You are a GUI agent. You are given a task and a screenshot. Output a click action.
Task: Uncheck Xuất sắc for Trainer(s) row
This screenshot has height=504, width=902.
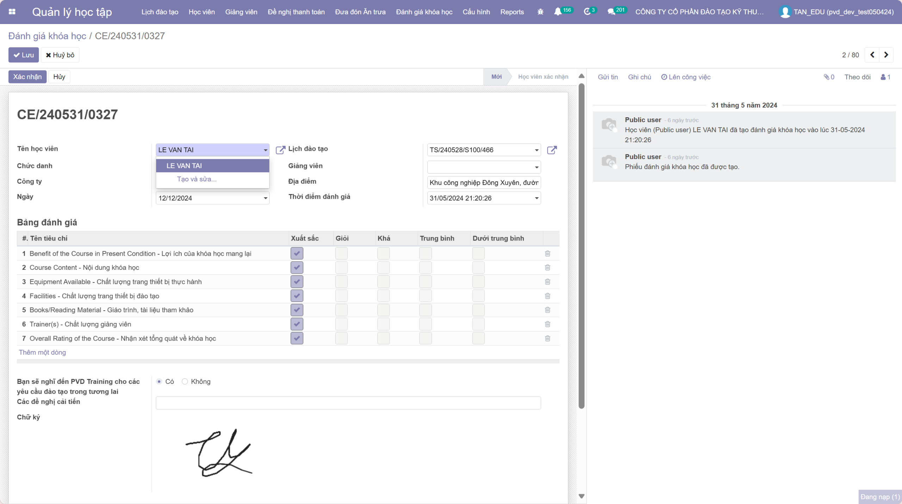[x=297, y=324]
